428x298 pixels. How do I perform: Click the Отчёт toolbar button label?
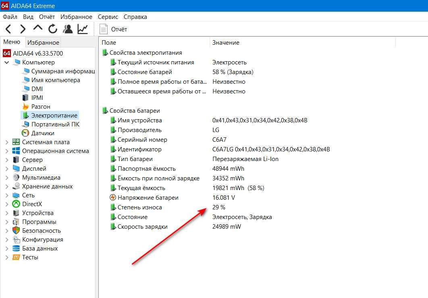[x=119, y=29]
